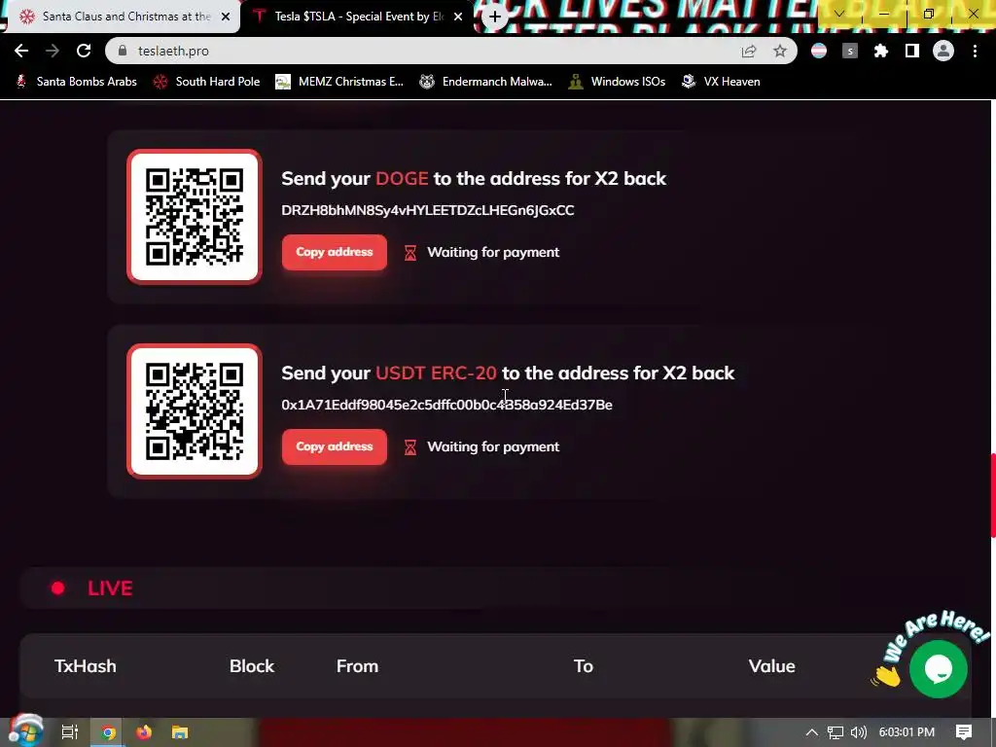Viewport: 996px width, 747px height.
Task: Click the 0x1A71 USDT wallet address text
Action: coord(446,405)
